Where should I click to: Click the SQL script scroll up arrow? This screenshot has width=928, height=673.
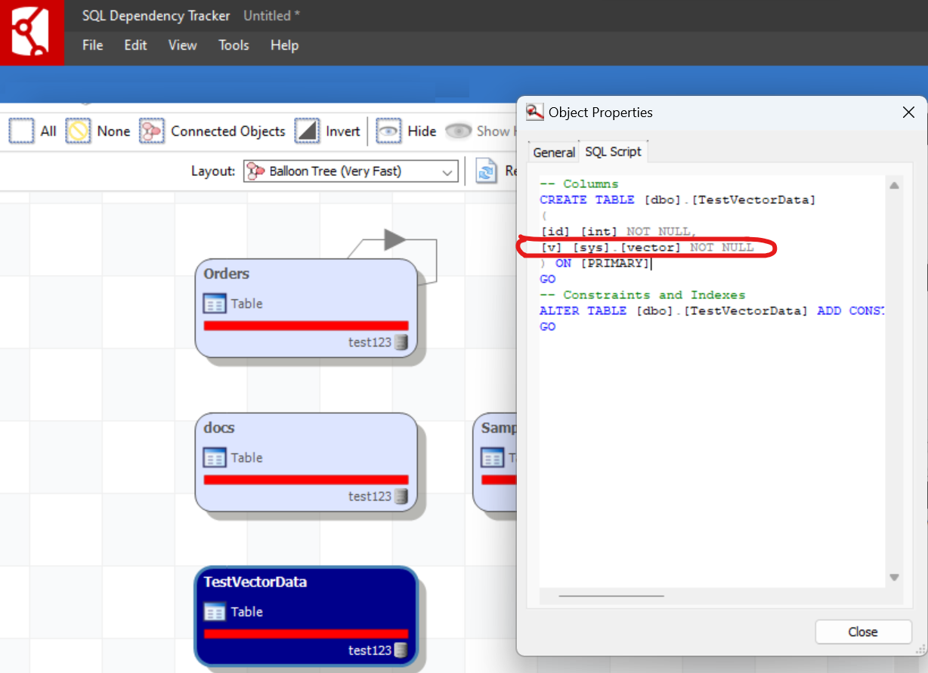click(894, 186)
